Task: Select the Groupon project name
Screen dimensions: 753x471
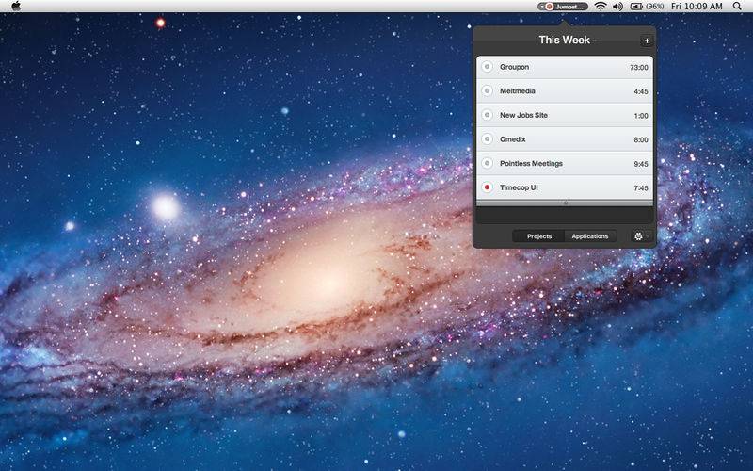Action: [x=514, y=67]
